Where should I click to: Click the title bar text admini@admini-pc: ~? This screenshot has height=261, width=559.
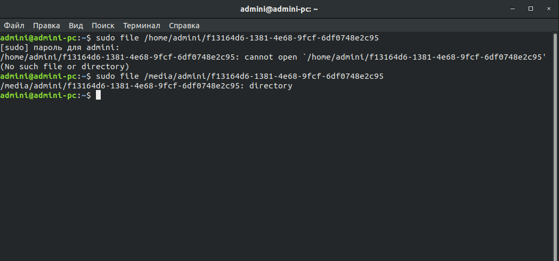pos(279,9)
